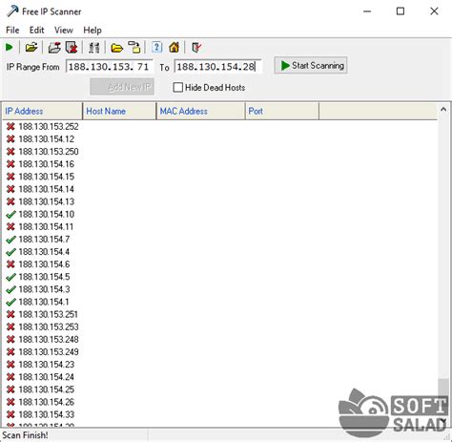Open the Edit menu
The image size is (452, 442).
(36, 31)
